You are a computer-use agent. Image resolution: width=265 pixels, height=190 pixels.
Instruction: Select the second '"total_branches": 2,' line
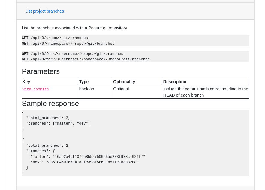coord(48,146)
